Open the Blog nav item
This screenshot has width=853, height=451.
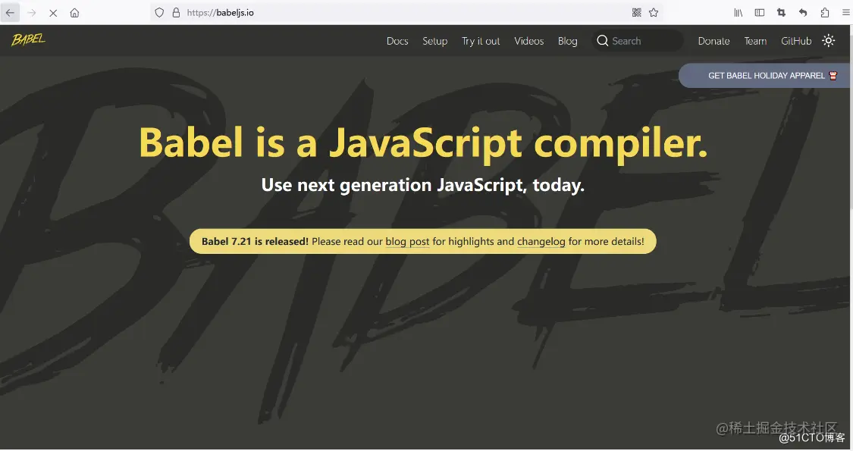click(x=567, y=41)
